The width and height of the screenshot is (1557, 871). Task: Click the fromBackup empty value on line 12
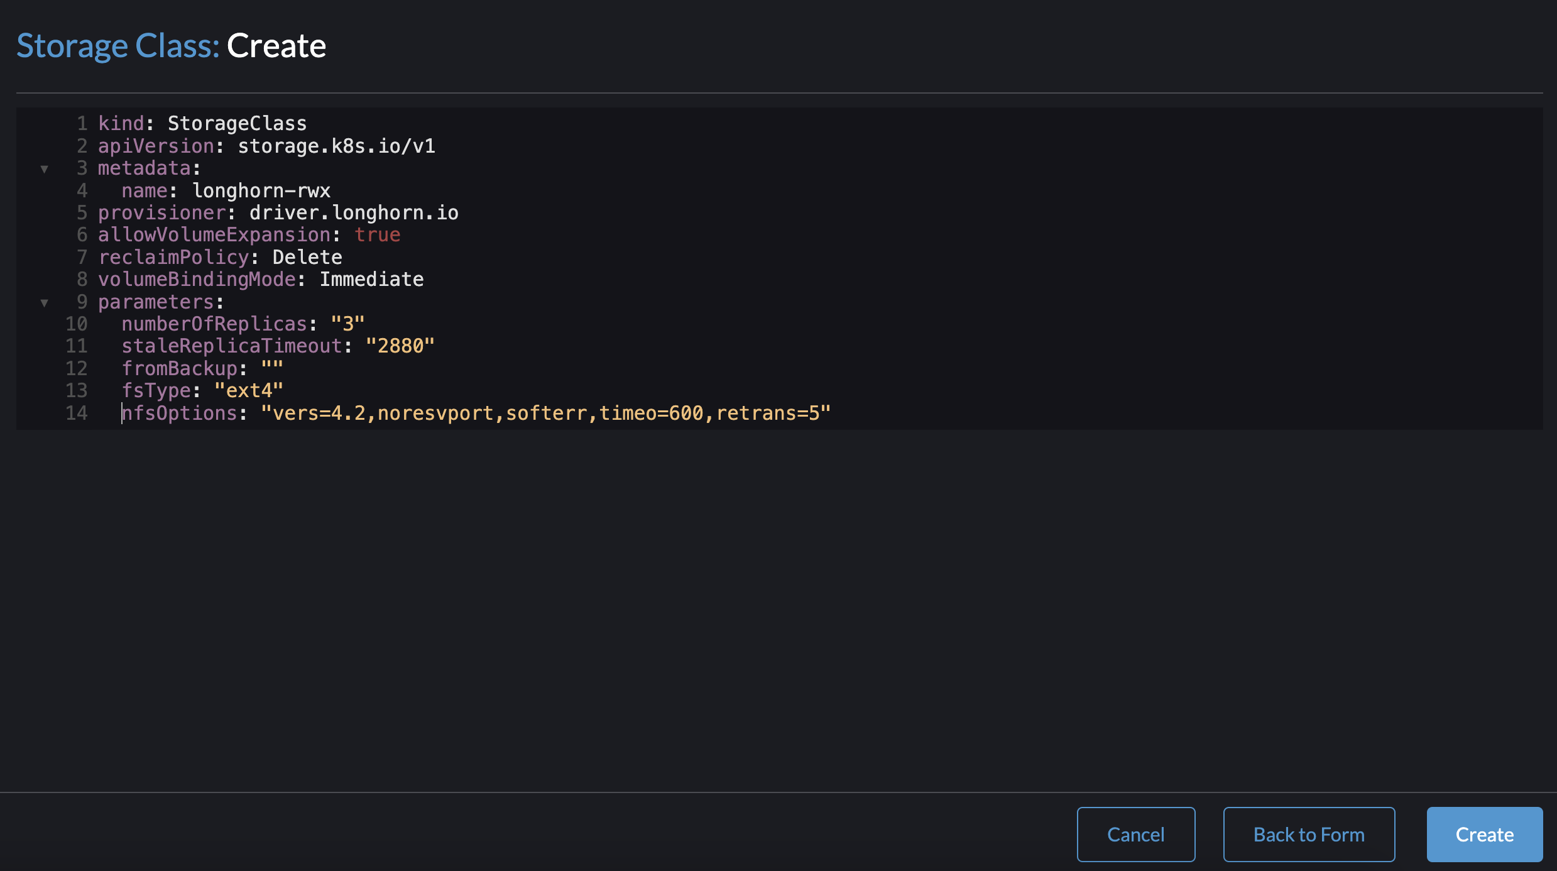point(270,368)
